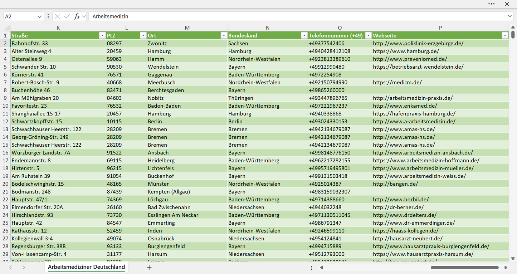Select phone number +4972254908
The height and width of the screenshot is (274, 517).
point(340,75)
